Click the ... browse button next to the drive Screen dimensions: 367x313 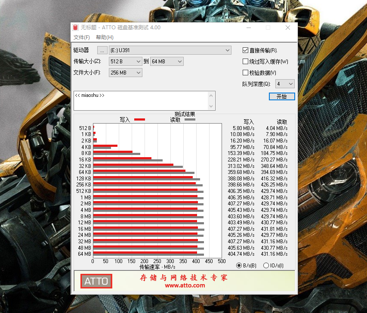tap(102, 50)
